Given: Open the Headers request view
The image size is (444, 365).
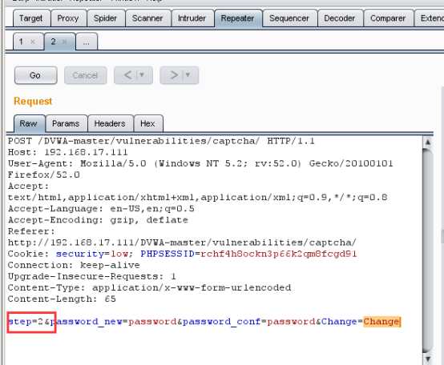Looking at the screenshot, I should pos(110,123).
